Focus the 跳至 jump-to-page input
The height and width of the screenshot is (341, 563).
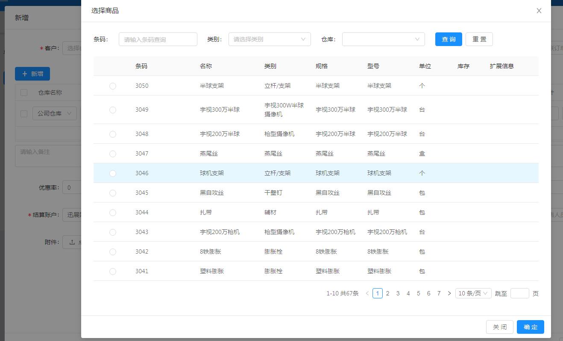[520, 293]
